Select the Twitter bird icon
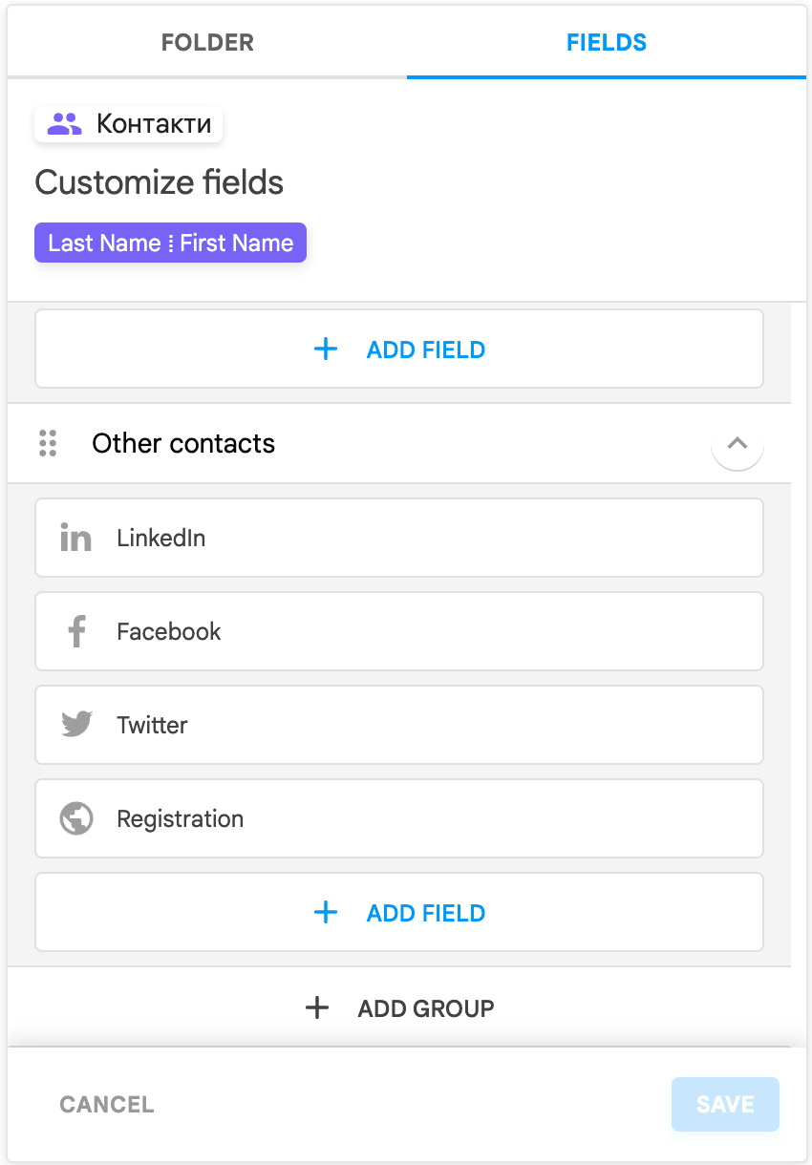The width and height of the screenshot is (812, 1165). coord(75,725)
